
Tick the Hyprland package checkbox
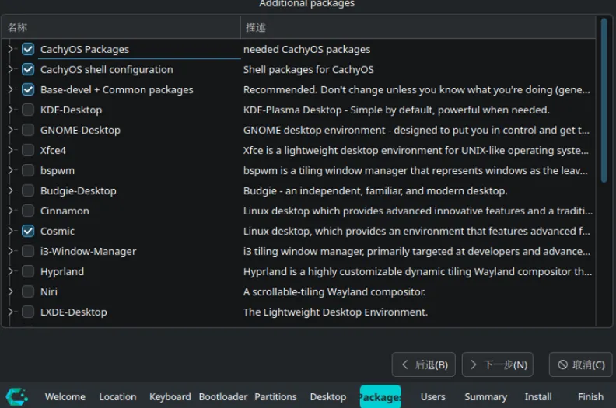28,271
